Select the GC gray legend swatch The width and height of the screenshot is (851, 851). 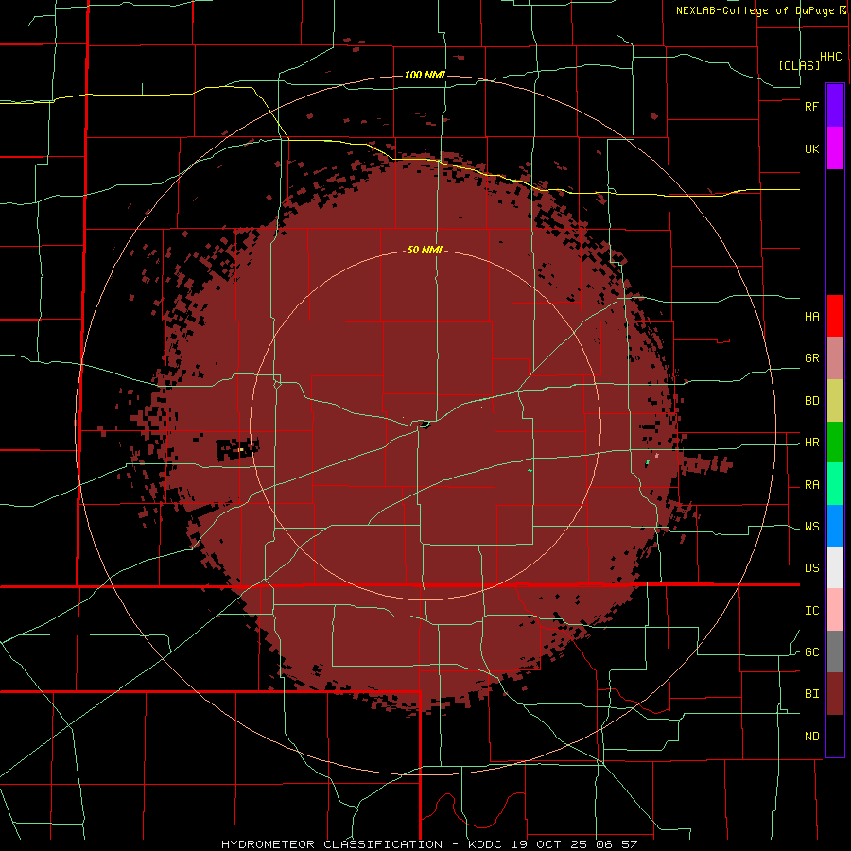(835, 651)
